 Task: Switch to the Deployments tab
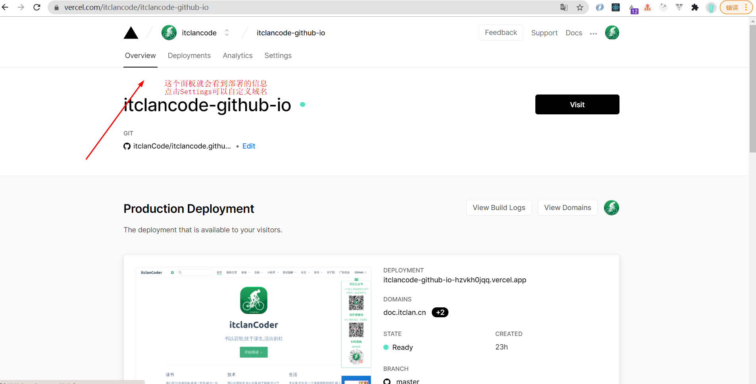point(189,56)
